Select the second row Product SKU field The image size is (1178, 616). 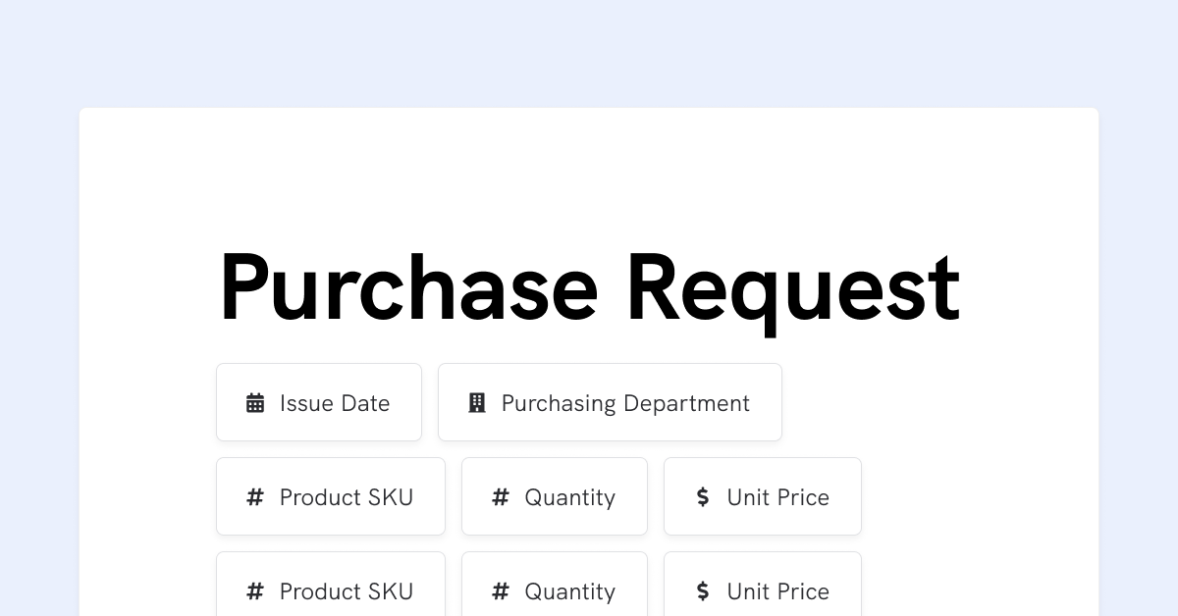click(x=331, y=584)
